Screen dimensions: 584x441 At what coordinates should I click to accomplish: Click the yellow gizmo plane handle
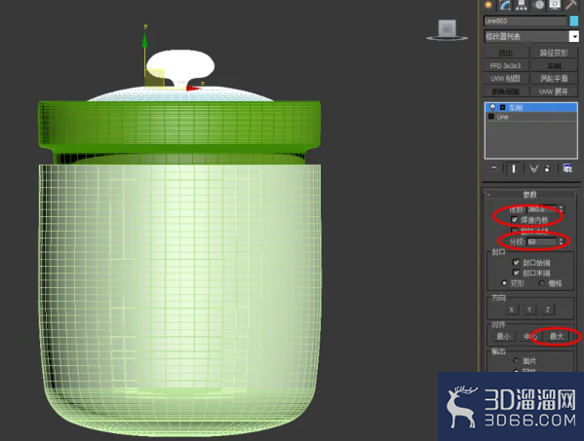tap(154, 79)
